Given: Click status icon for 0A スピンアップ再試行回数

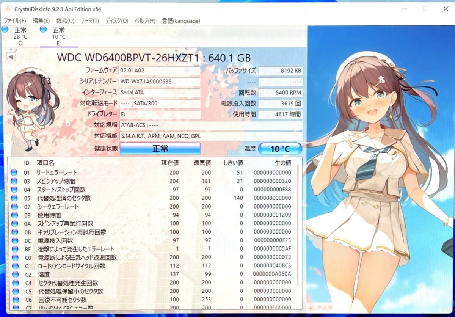Looking at the screenshot, I should [x=14, y=224].
